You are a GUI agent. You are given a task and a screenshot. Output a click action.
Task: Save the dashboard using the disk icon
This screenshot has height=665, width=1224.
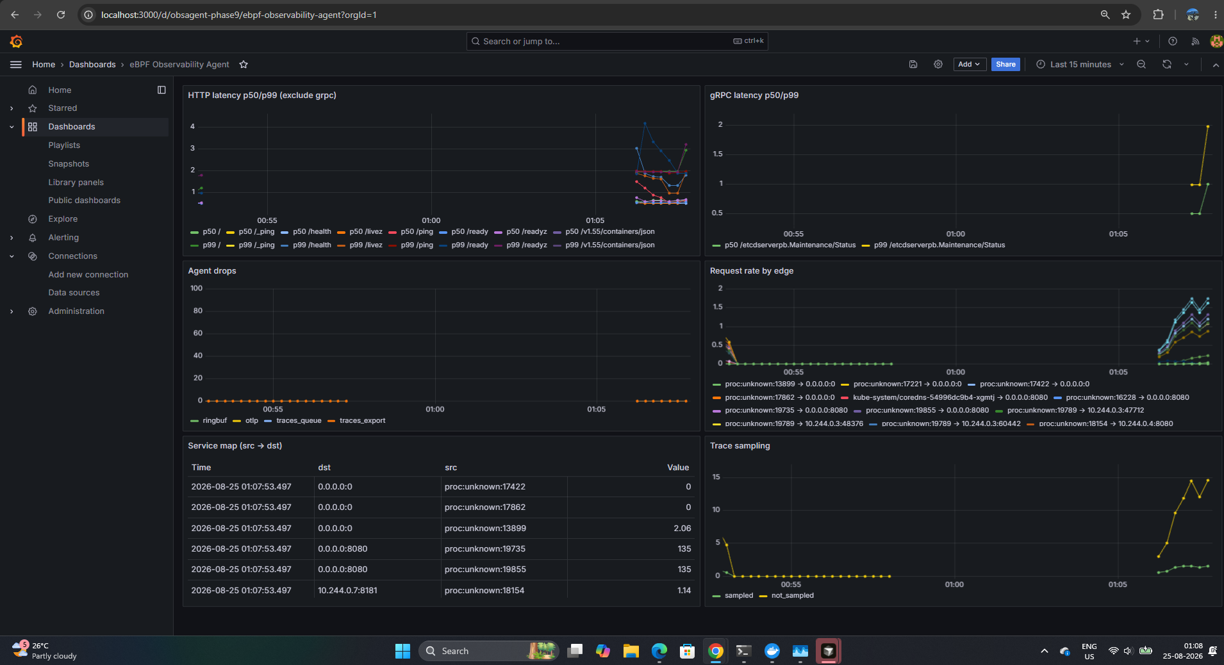point(913,65)
